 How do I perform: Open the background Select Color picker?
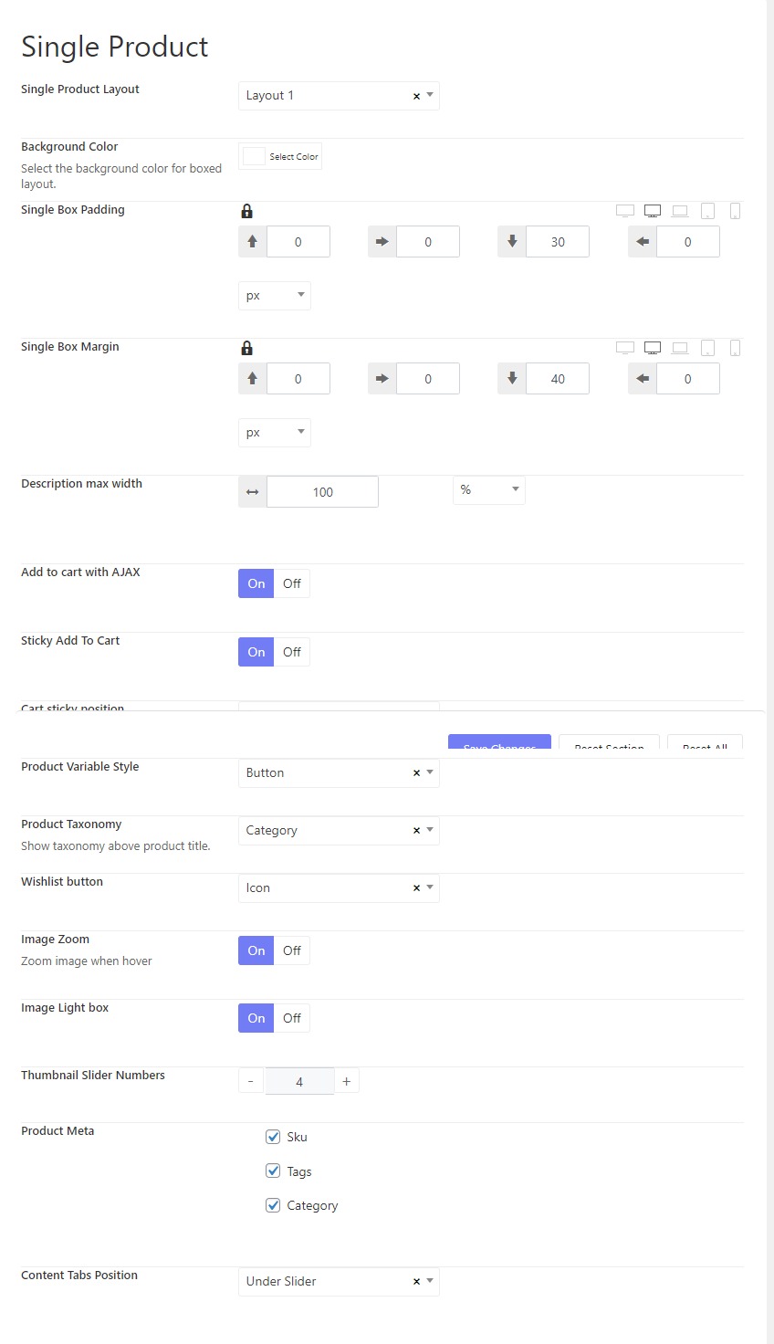coord(280,157)
